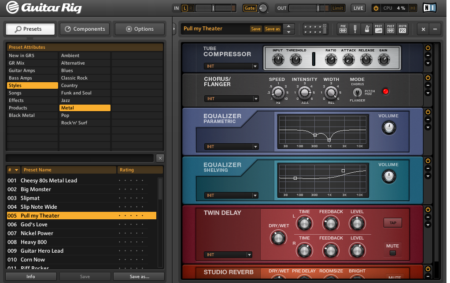Open the snapshot grid rack tool

pyautogui.click(x=315, y=29)
